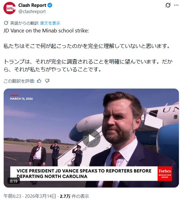The image size is (182, 200).
Task: Click the この翻訳を評価 label
Action: (19, 81)
